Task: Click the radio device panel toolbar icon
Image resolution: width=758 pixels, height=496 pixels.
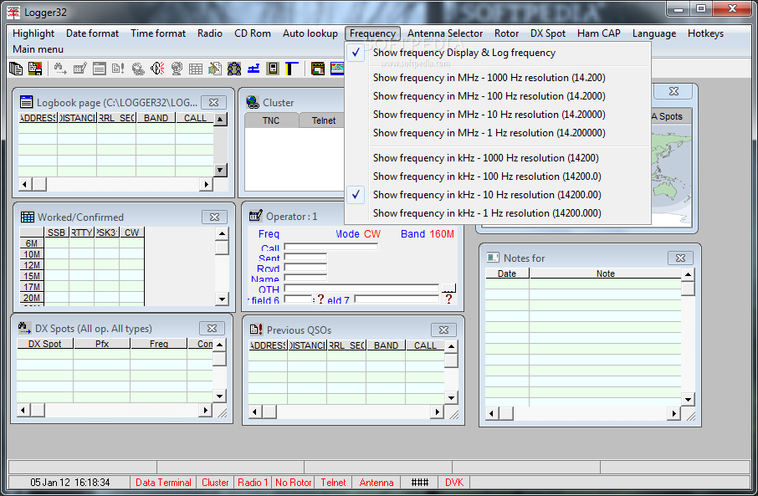Action: click(273, 69)
